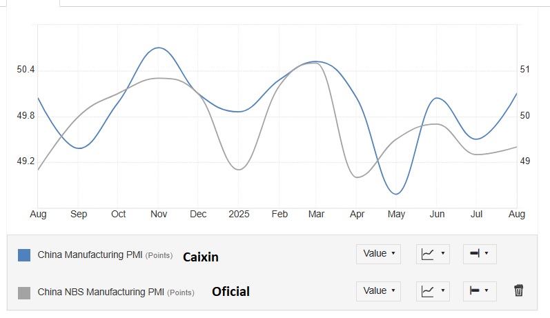Viewport: 550px width, 318px height.
Task: Click the Jun label on the x-axis
Action: (x=437, y=215)
